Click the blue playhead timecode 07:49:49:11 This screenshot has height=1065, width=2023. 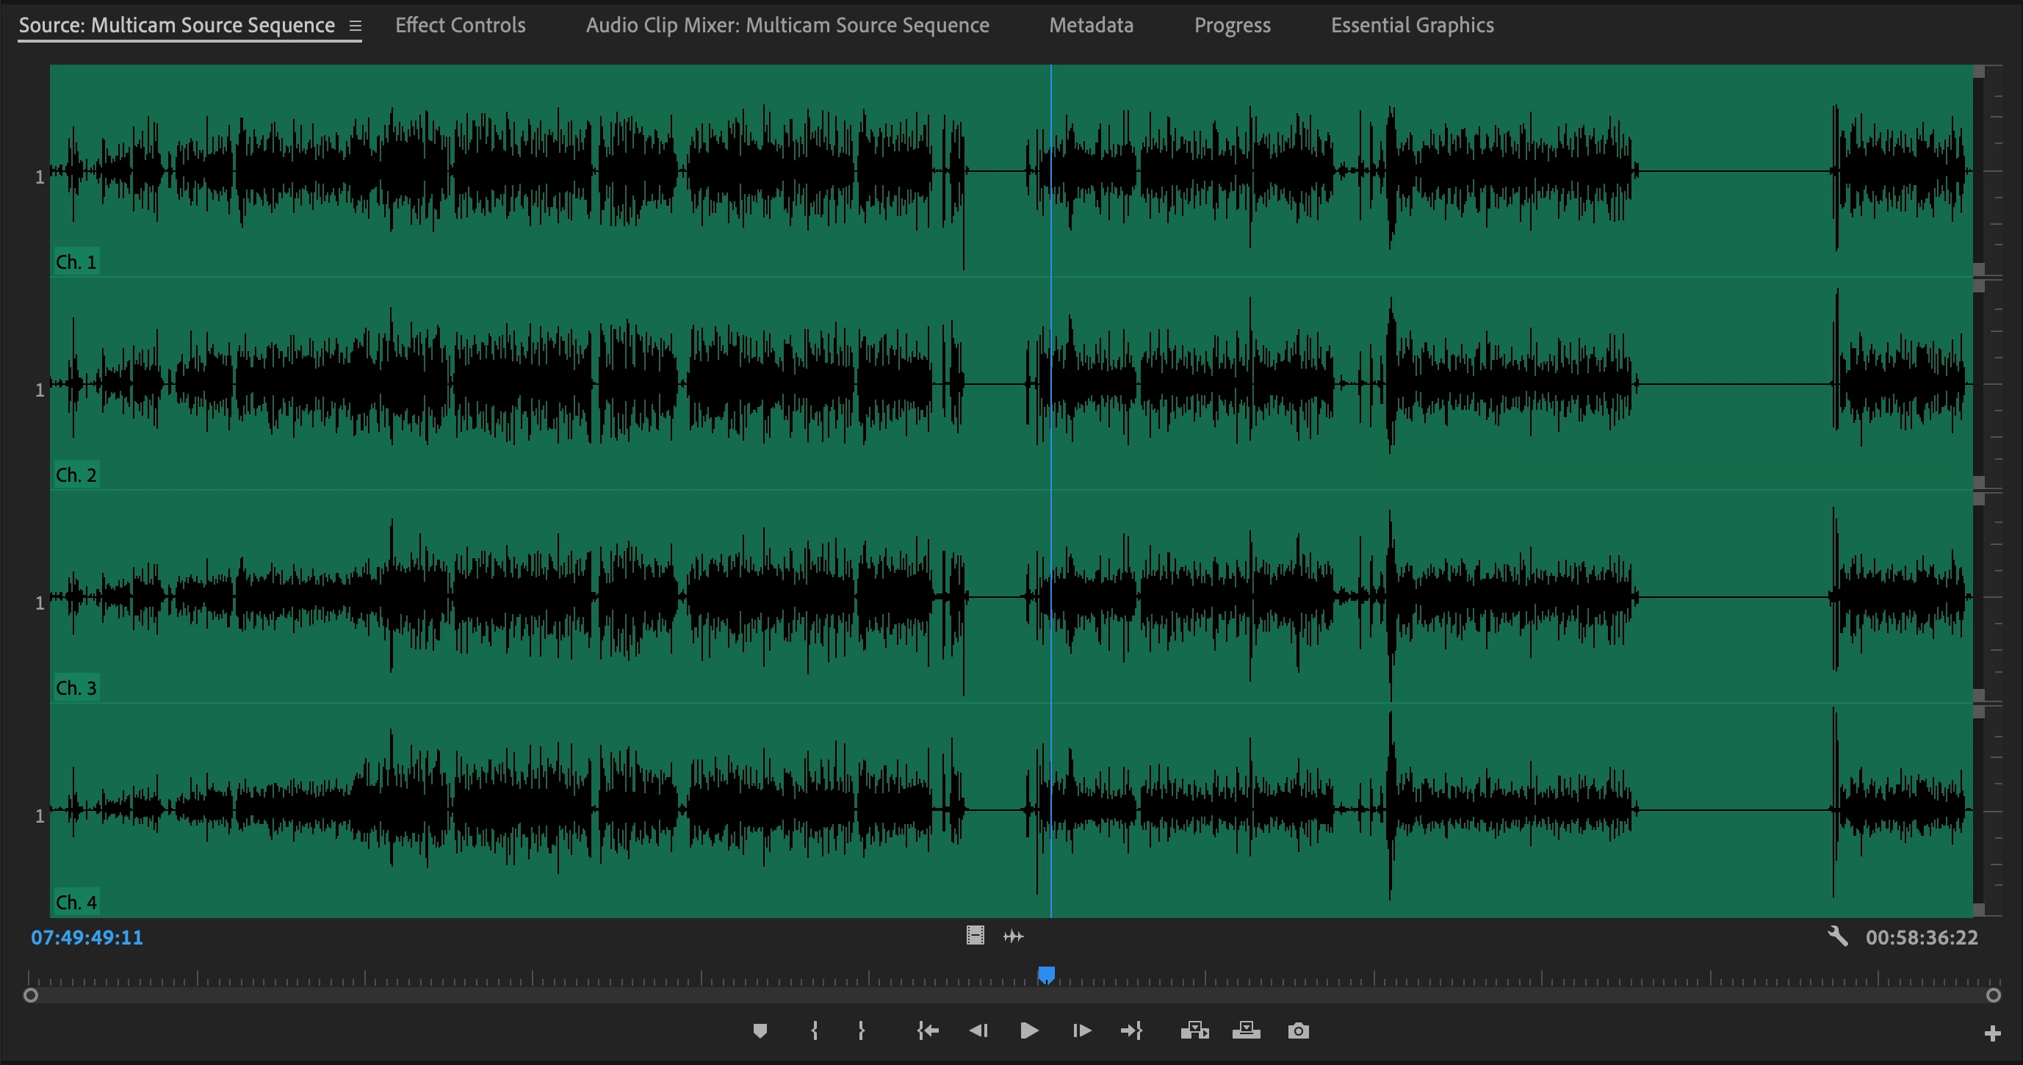87,937
